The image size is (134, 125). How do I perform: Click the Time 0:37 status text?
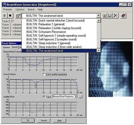tap(8, 21)
